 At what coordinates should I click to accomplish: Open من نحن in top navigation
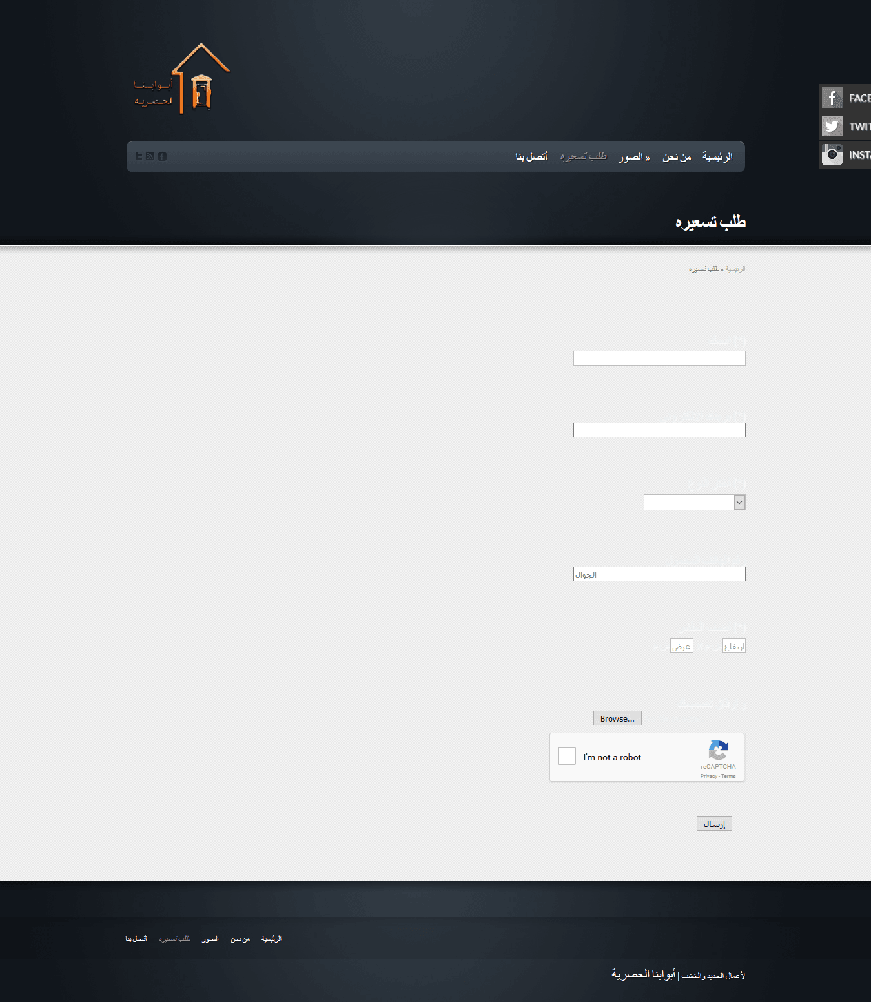point(677,157)
